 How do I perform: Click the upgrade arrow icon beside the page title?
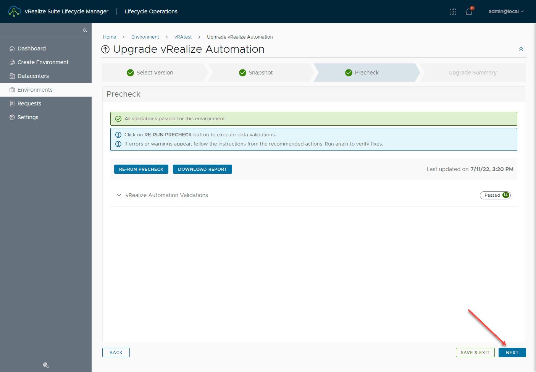click(x=105, y=49)
